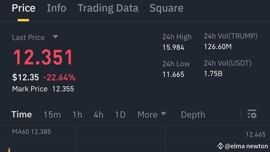270x152 pixels.
Task: Open the chart settings icon
Action: (x=252, y=114)
